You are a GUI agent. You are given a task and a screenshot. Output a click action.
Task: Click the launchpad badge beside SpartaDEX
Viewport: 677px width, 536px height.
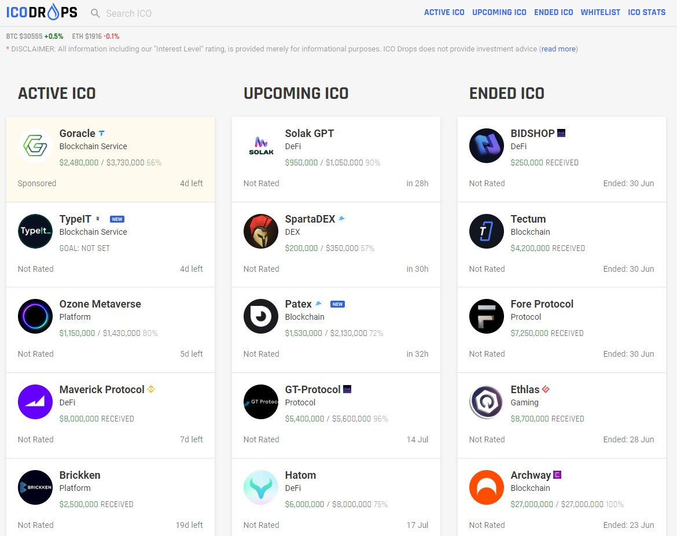pos(341,219)
